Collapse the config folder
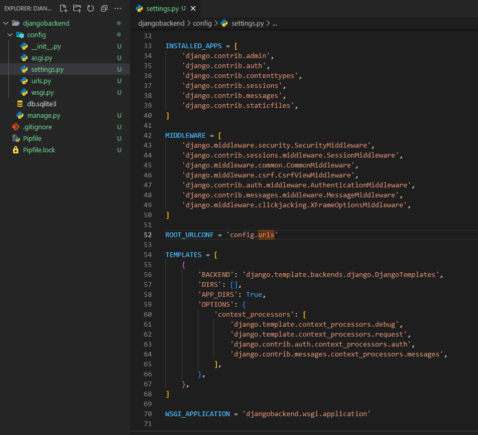Image resolution: width=478 pixels, height=435 pixels. pos(10,35)
